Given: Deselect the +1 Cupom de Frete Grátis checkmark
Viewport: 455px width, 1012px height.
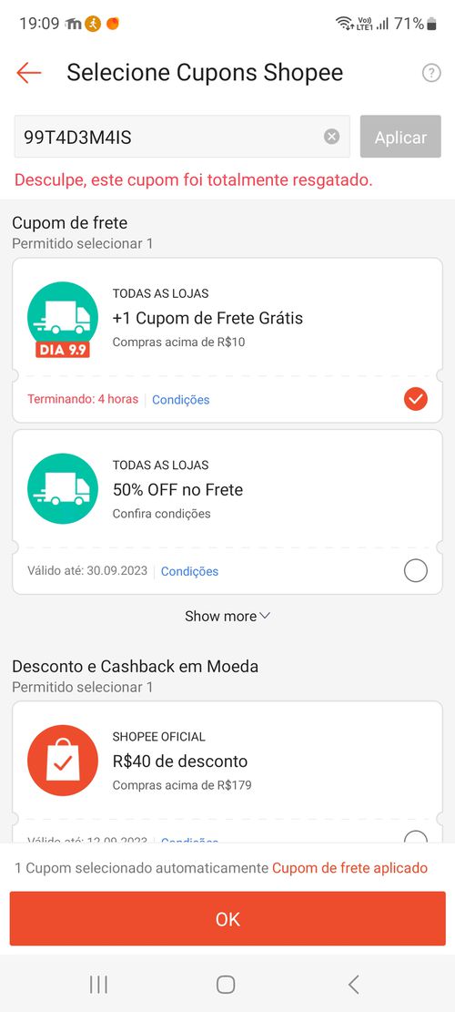Looking at the screenshot, I should (416, 399).
